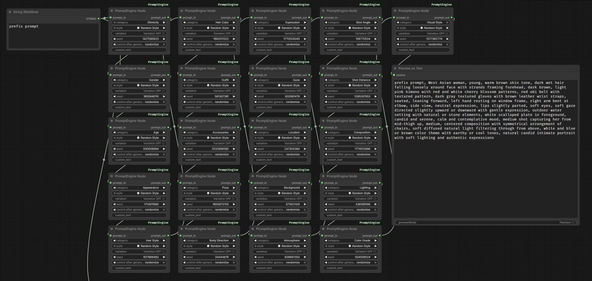Screen dimensions: 592x281
Task: Collapse the Outfit node using its title dot
Action: coord(183,68)
